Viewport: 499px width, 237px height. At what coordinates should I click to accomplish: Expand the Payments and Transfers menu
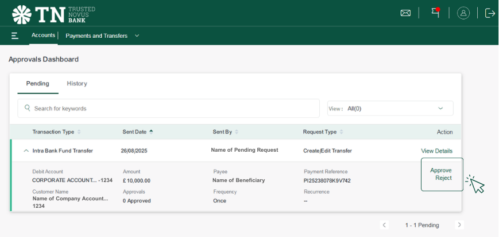[x=102, y=35]
